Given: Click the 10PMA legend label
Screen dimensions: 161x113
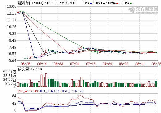Looking at the screenshot, I should click(x=98, y=3).
